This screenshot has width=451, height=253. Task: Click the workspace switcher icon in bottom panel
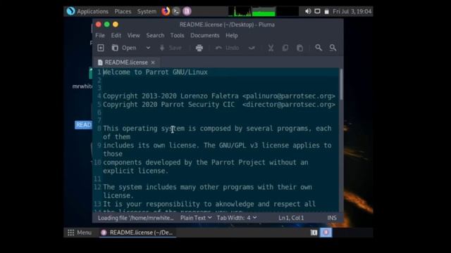pos(314,233)
